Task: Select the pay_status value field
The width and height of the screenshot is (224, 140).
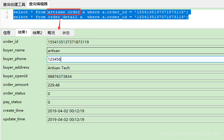Action: 135,102
